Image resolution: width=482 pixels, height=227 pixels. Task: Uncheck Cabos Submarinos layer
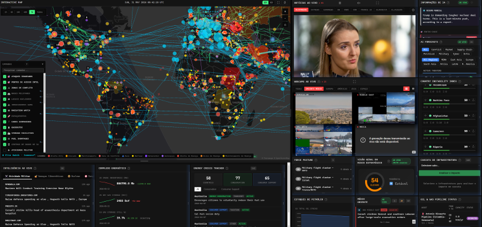(5, 122)
